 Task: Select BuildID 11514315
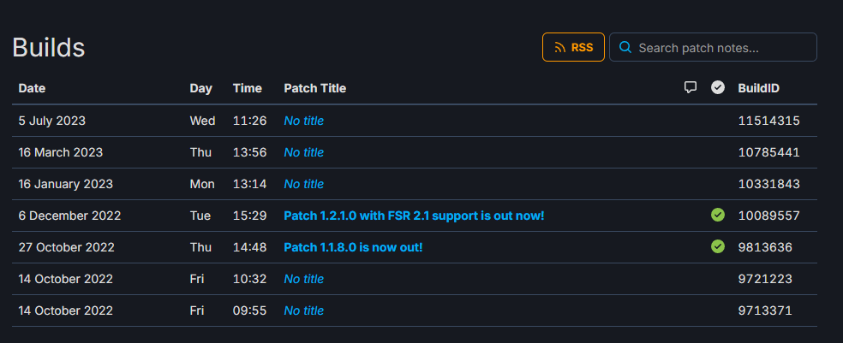[x=769, y=121]
